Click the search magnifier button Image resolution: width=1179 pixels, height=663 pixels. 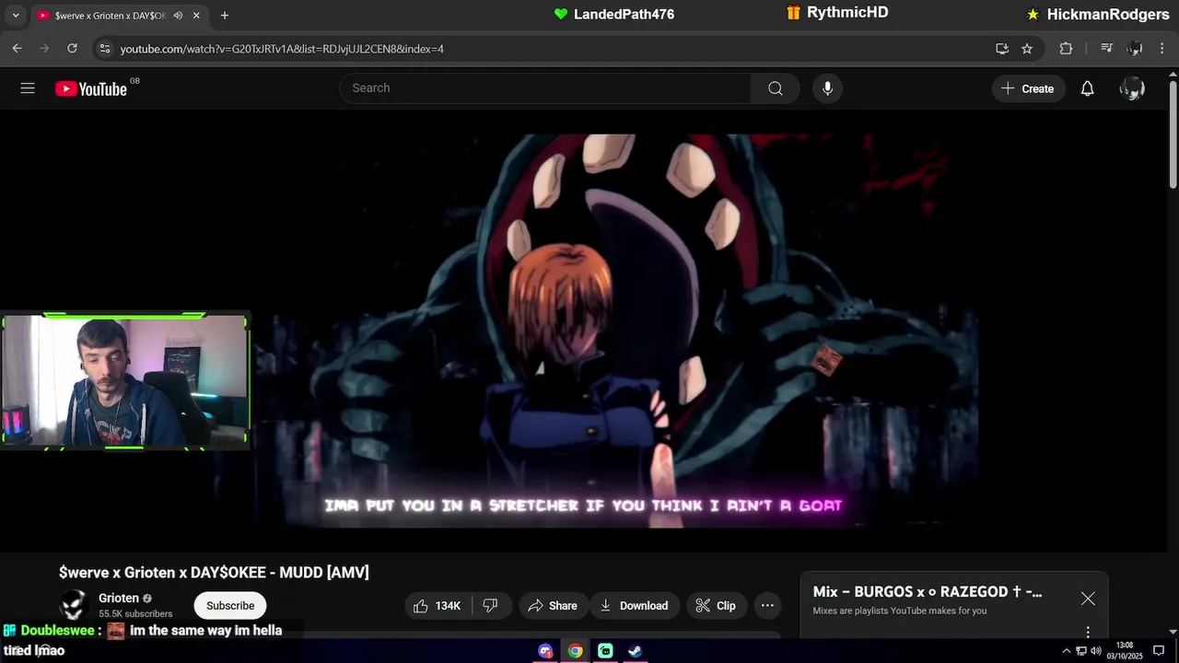(776, 88)
